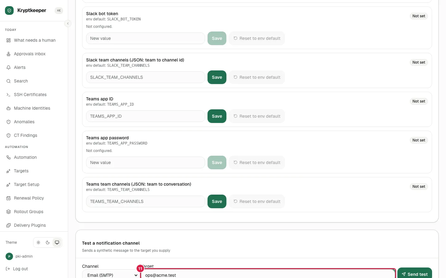The width and height of the screenshot is (446, 278).
Task: Click the Anomalies shield icon
Action: (8, 122)
